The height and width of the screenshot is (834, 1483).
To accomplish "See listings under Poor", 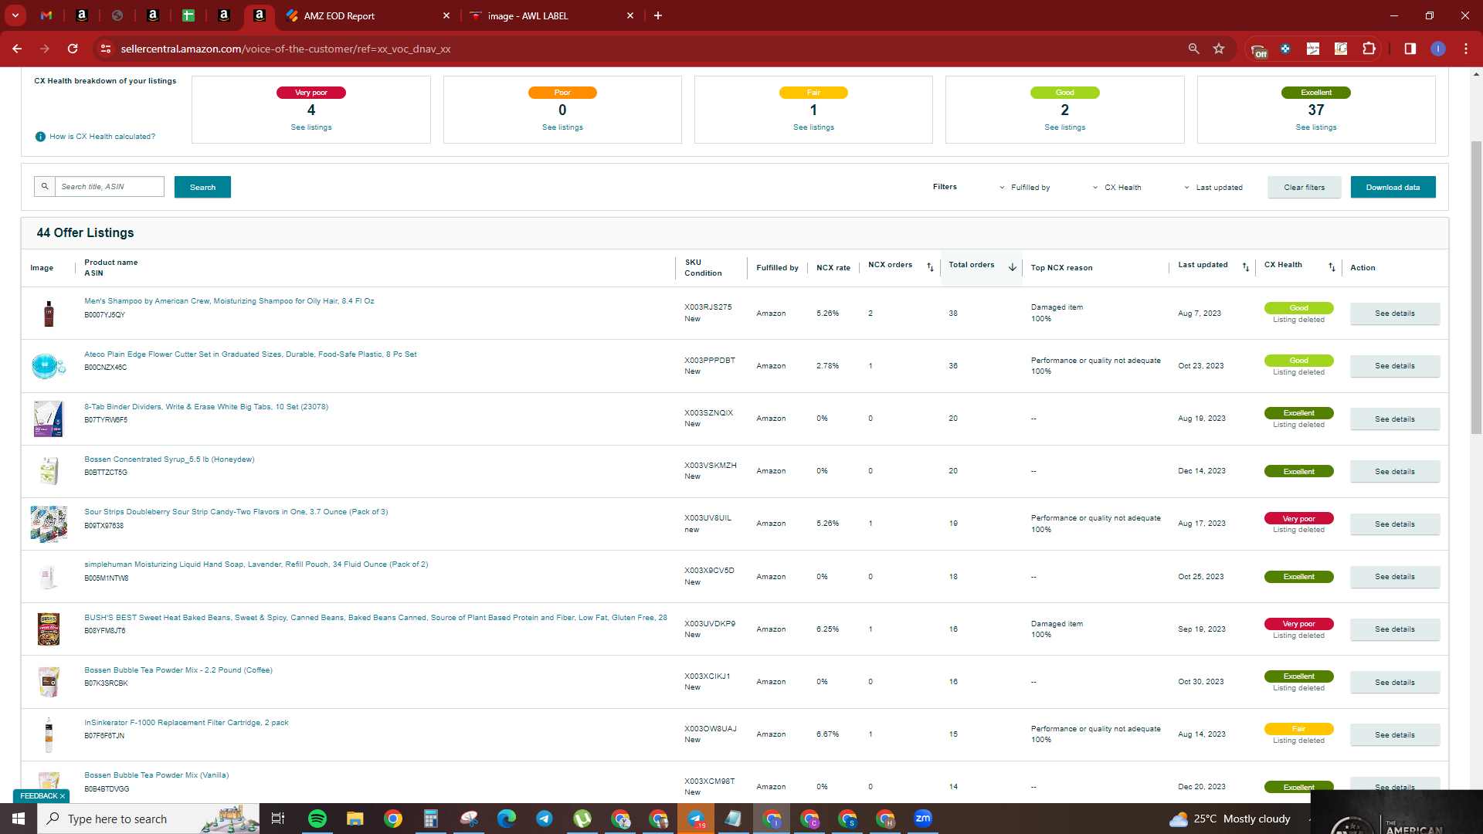I will tap(562, 127).
